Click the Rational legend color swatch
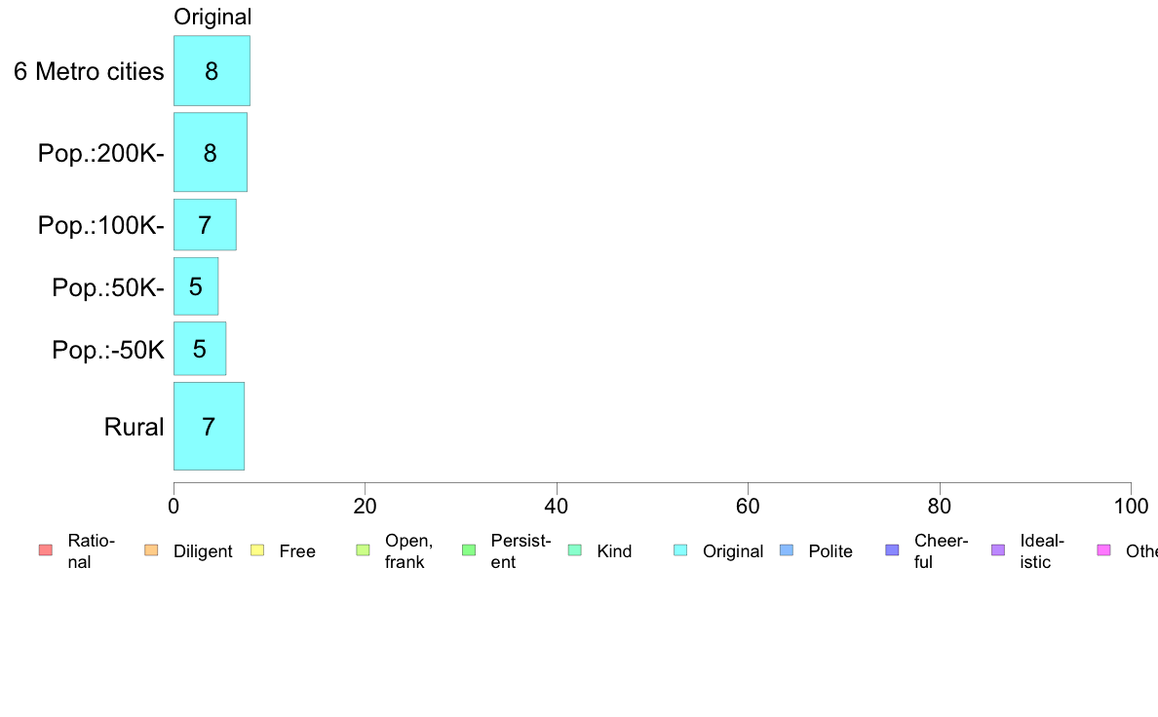Image resolution: width=1158 pixels, height=717 pixels. (x=45, y=550)
